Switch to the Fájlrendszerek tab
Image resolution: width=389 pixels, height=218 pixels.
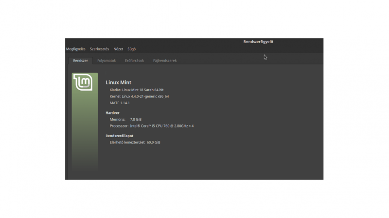coord(165,61)
